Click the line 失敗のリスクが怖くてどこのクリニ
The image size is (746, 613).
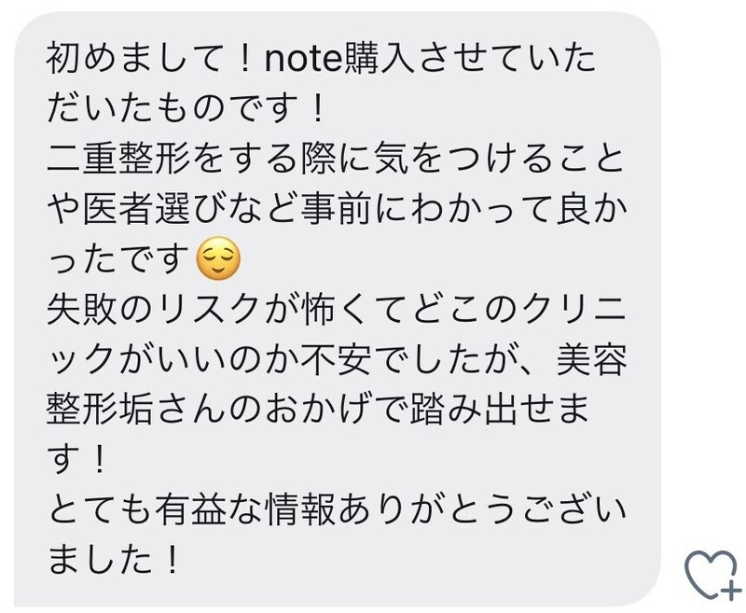(x=336, y=309)
